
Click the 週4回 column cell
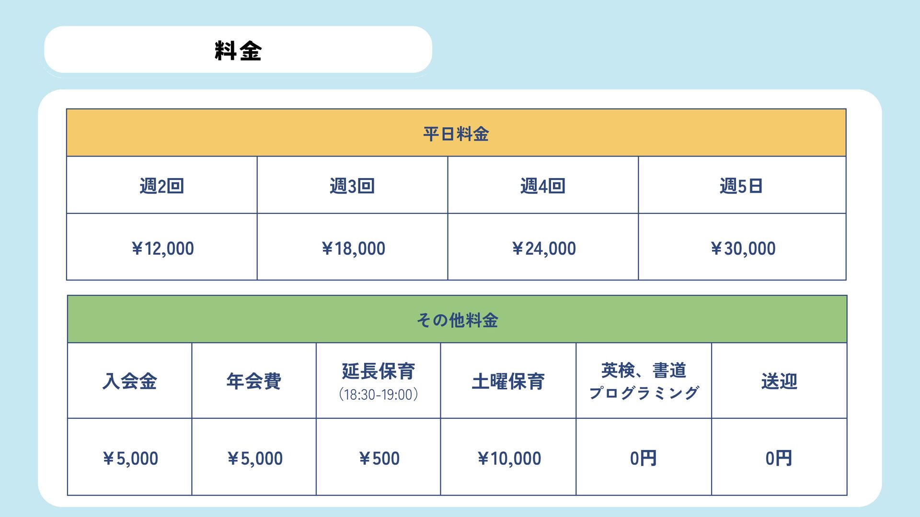[x=543, y=186]
